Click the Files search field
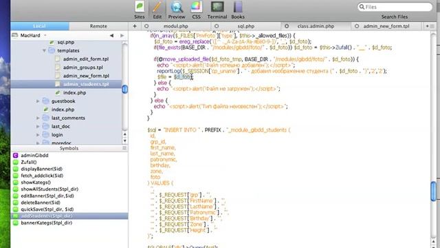 point(395,7)
